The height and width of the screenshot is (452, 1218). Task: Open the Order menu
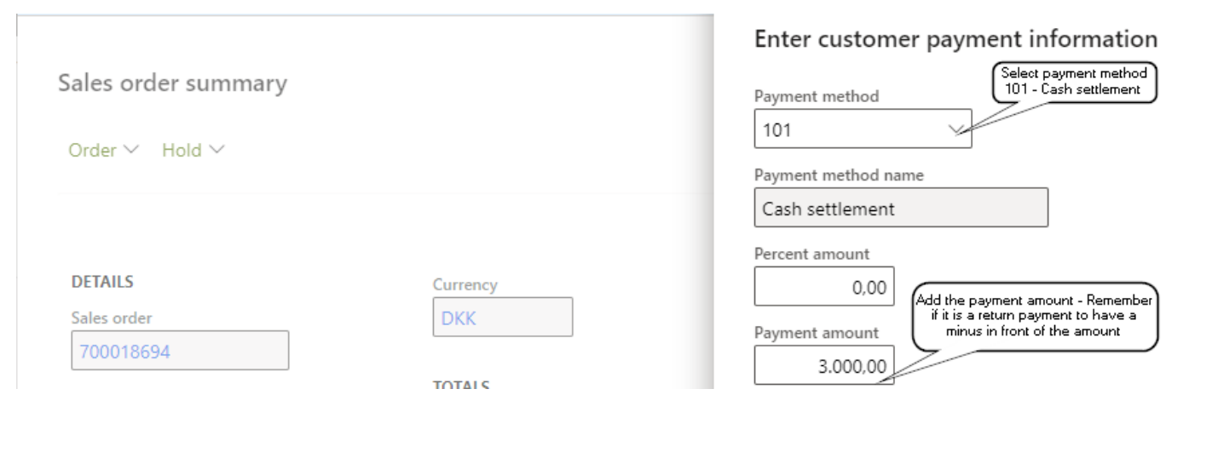pos(102,151)
